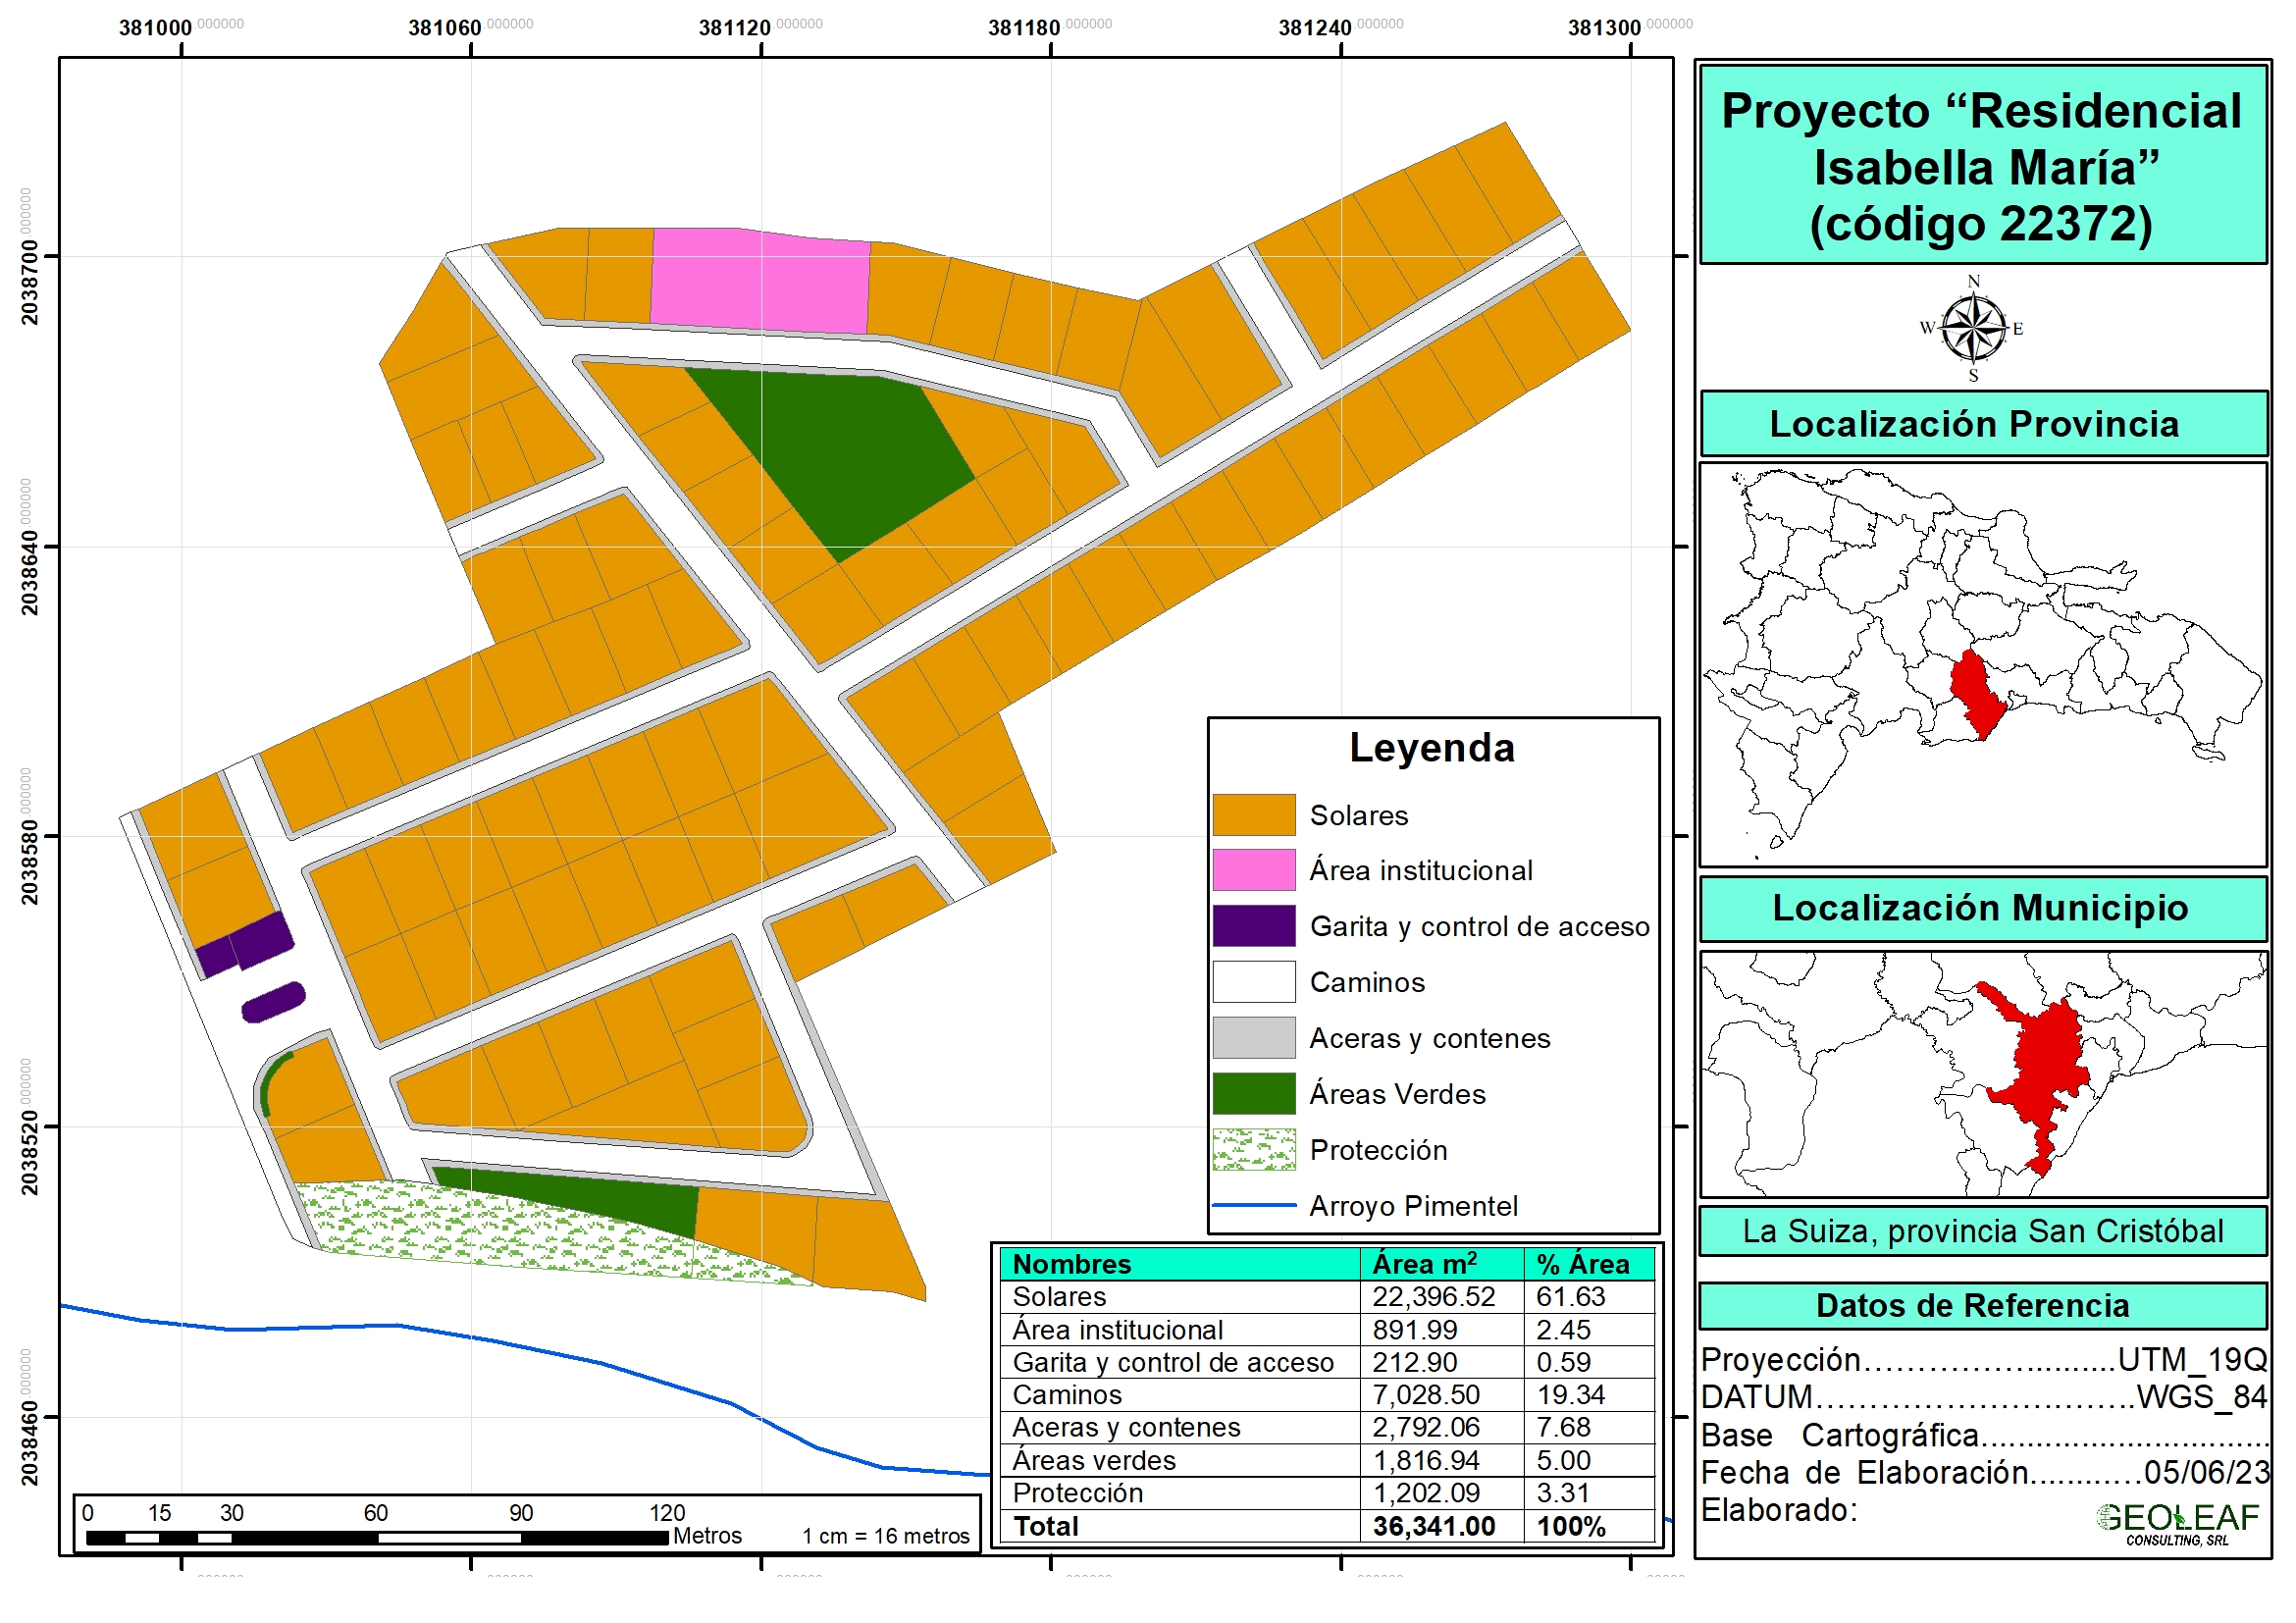Click the blue Arroyo Pimentel legend line
The image size is (2296, 1623).
point(1253,1206)
